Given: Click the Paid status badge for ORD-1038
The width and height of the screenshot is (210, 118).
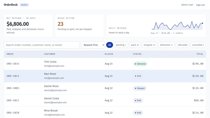Looking at the screenshot, I should 138,113.
